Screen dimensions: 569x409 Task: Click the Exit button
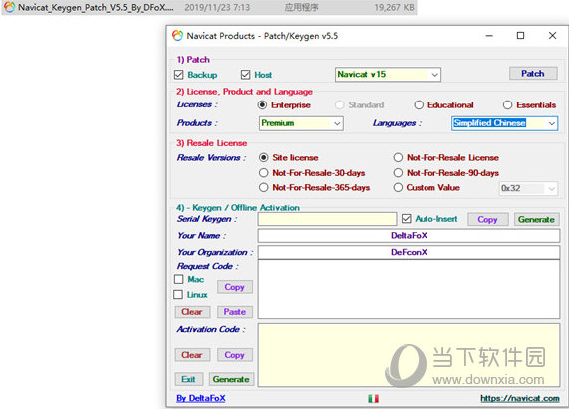pyautogui.click(x=189, y=379)
